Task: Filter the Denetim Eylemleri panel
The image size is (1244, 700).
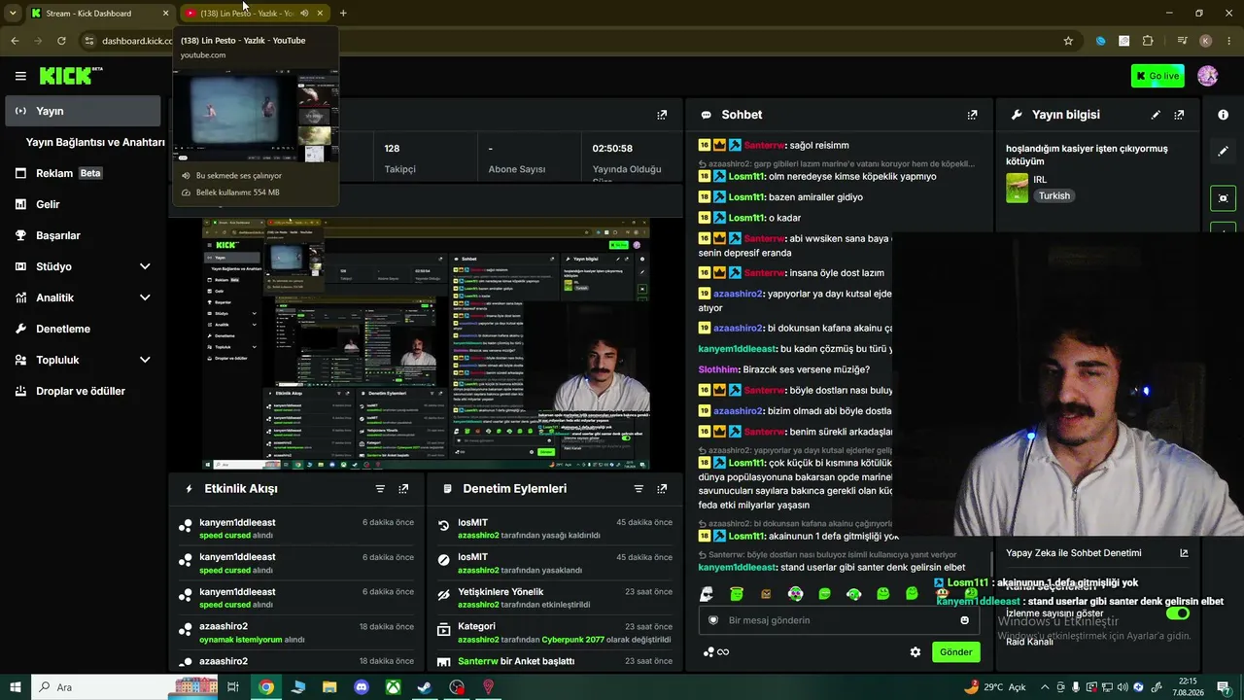Action: (639, 489)
